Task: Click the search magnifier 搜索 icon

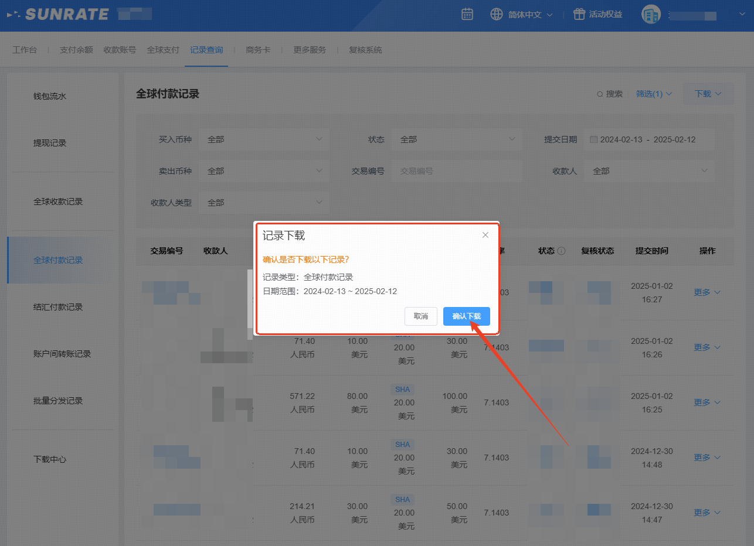Action: point(600,94)
